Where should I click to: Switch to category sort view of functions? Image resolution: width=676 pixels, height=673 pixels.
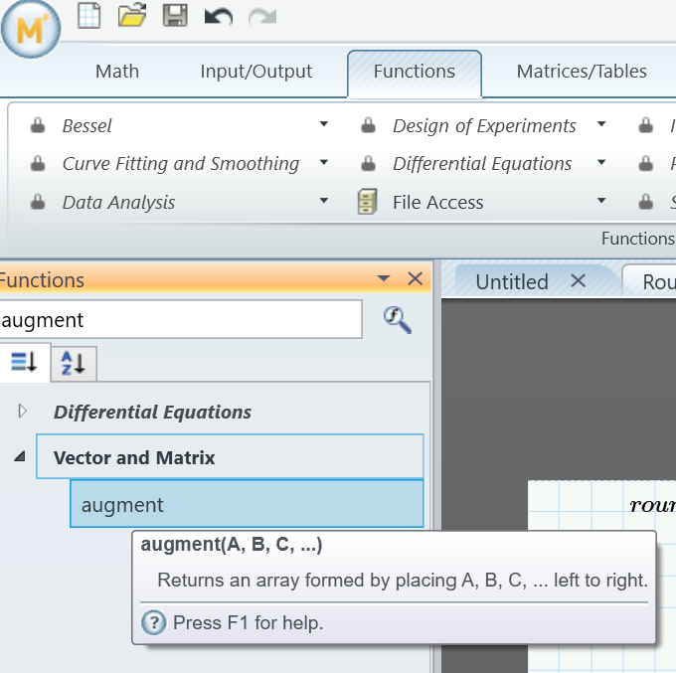24,364
